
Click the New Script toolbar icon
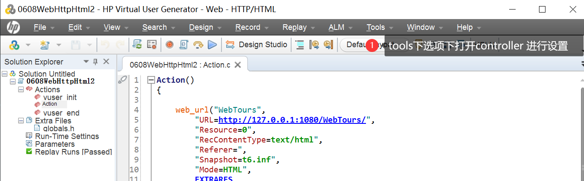(45, 45)
